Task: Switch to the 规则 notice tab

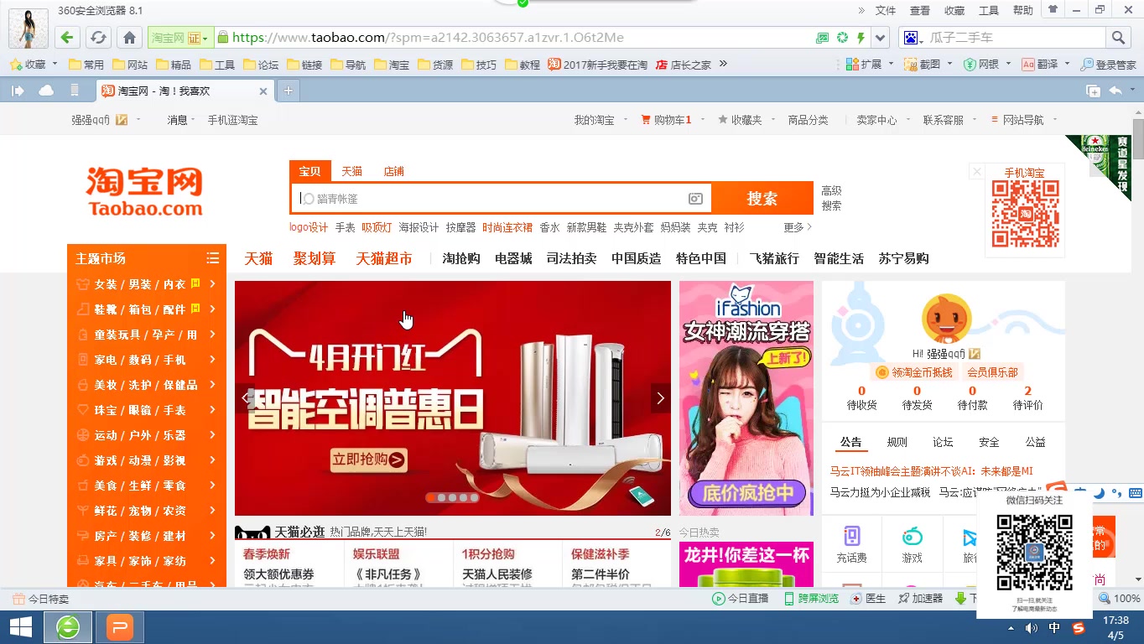Action: click(897, 442)
